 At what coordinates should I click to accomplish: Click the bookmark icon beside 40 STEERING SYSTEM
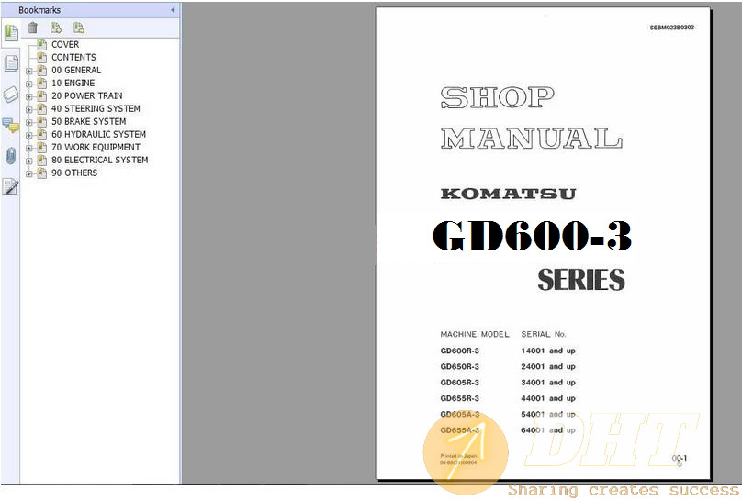pyautogui.click(x=41, y=108)
